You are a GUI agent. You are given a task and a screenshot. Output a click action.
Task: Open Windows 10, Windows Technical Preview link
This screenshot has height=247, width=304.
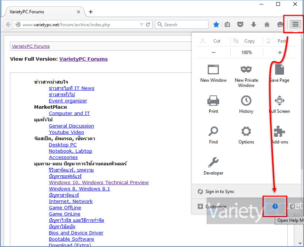[x=99, y=183]
